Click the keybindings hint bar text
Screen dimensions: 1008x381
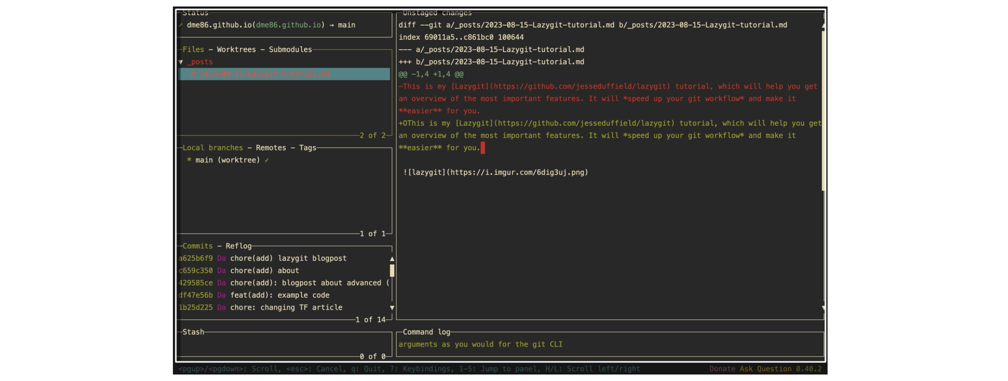[x=409, y=369]
